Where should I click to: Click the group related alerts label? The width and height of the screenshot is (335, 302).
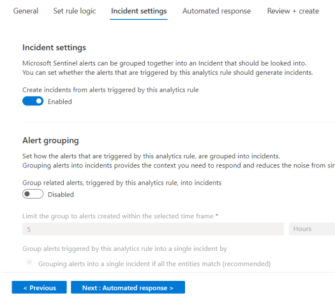coord(122,183)
